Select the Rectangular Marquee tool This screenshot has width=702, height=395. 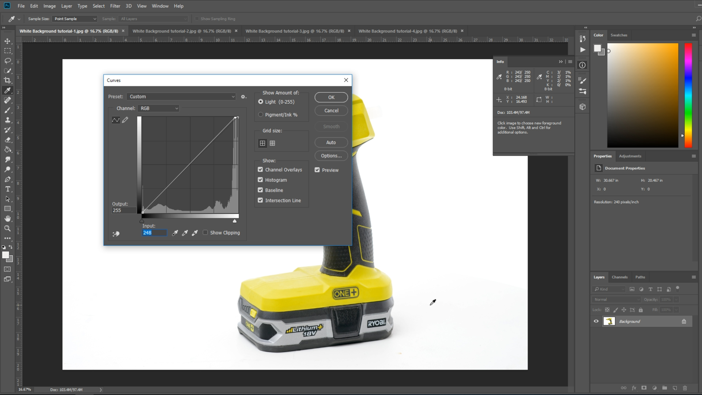tap(7, 51)
